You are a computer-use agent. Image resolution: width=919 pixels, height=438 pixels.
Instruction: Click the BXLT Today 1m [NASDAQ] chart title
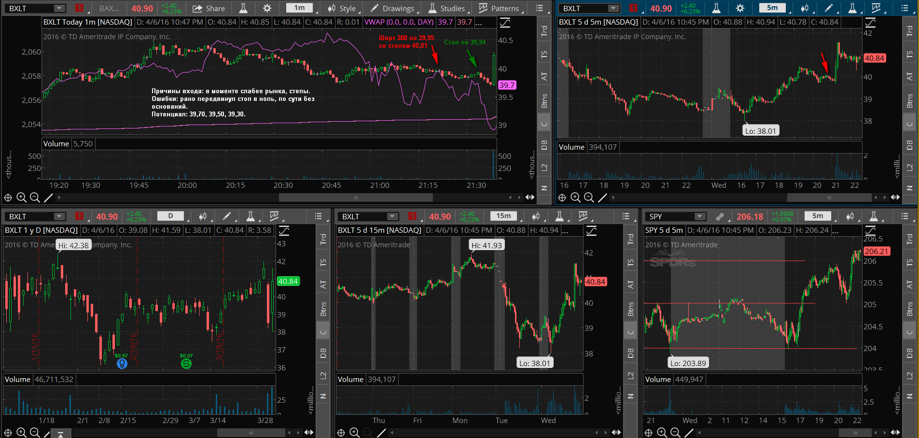[x=88, y=22]
